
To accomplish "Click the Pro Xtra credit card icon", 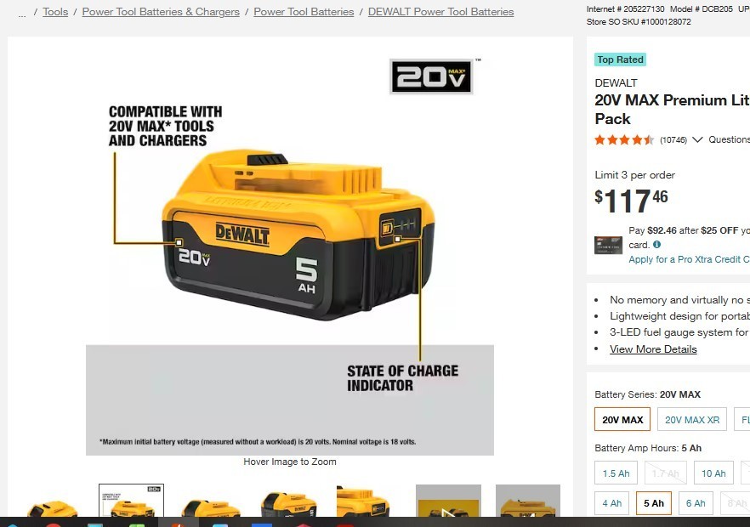I will [x=608, y=245].
